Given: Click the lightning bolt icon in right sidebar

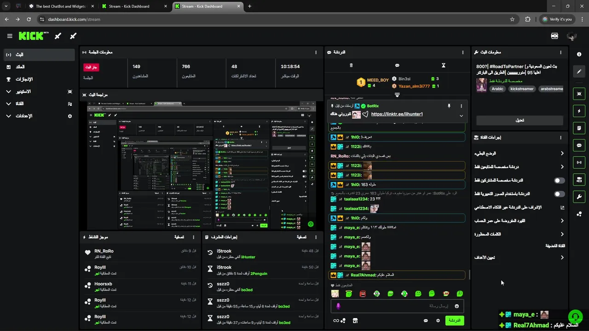Looking at the screenshot, I should coord(579,111).
